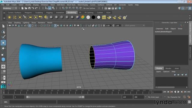The image size is (192, 108).
Task: Click the play forwards button
Action: 178,92
